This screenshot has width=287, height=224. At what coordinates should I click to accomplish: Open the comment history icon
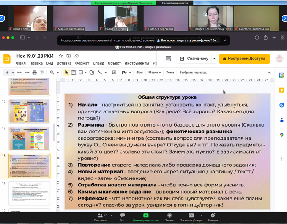click(x=168, y=59)
